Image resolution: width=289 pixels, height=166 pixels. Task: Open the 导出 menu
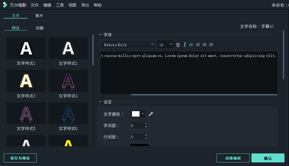tap(85, 5)
